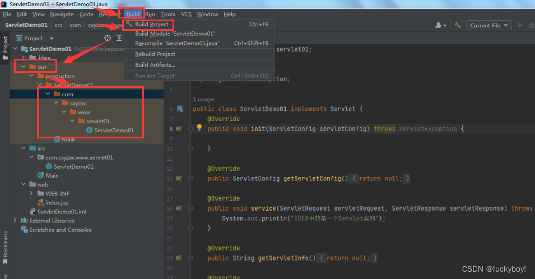Toggle the fold end marker on line 10
The image size is (535, 279).
[190, 148]
